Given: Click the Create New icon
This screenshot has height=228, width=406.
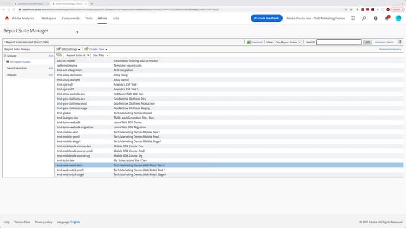Looking at the screenshot, I should click(x=87, y=49).
